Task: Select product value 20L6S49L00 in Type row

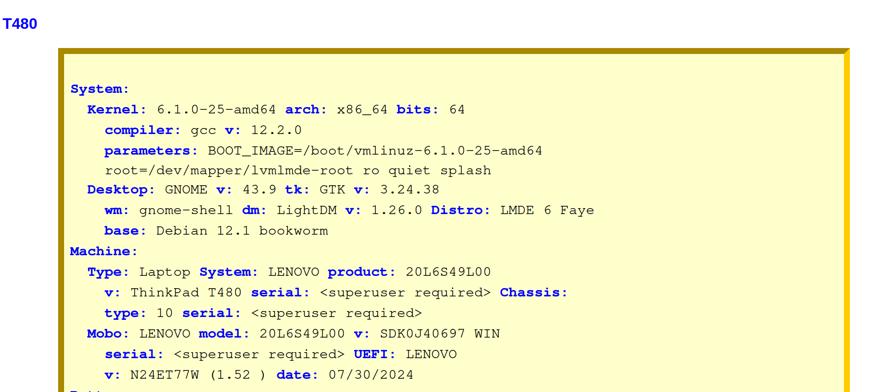Action: (448, 272)
